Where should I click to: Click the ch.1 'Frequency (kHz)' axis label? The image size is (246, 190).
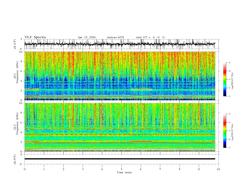tap(17, 72)
